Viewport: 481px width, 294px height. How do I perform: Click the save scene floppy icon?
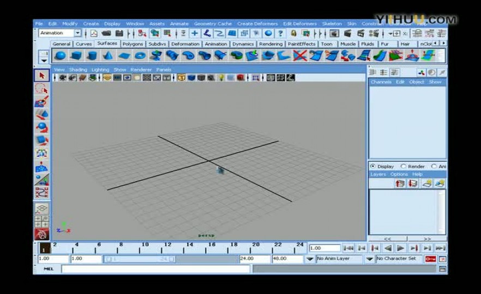point(119,33)
